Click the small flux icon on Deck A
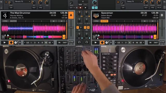Viewport: 166px width, 93px height. [20, 42]
